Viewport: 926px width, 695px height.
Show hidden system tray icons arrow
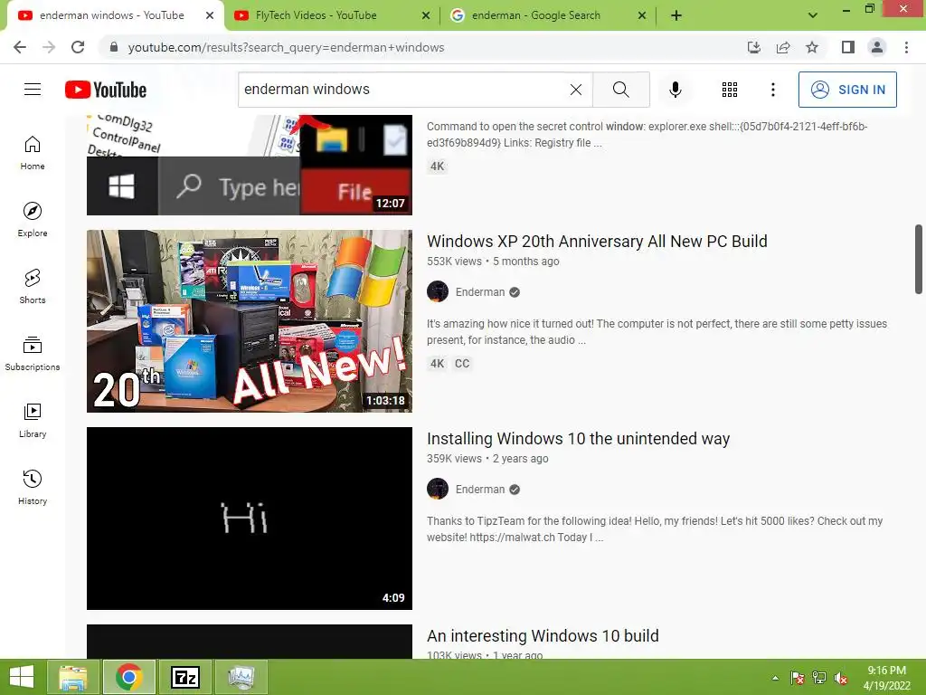775,678
